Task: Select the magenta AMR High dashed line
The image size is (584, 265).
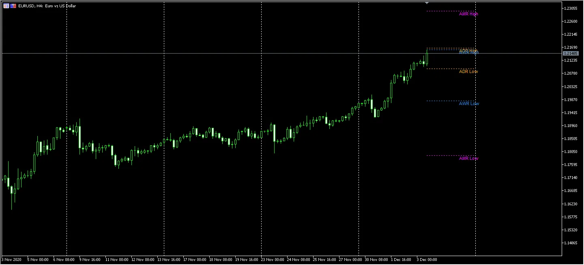Action: [x=442, y=11]
